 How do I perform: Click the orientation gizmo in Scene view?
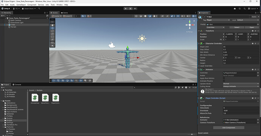click(190, 25)
